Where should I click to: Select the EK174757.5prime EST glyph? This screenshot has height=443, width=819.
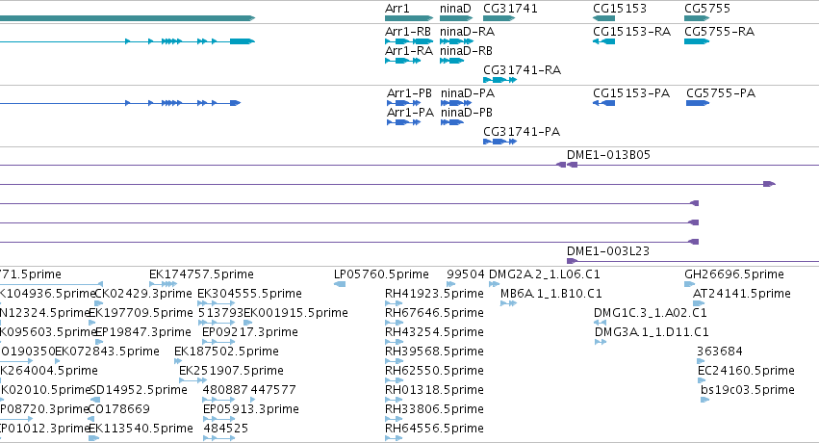tap(163, 284)
